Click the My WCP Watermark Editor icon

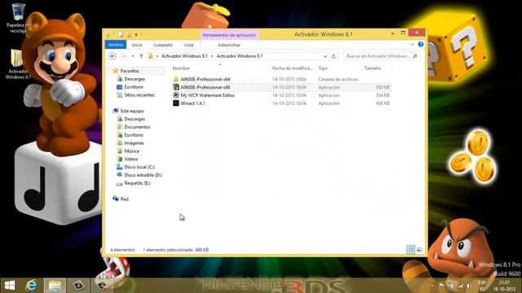pyautogui.click(x=176, y=95)
